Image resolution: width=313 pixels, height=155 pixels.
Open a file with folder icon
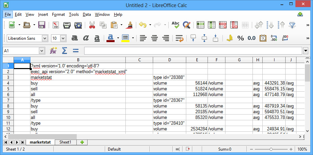(x=27, y=25)
